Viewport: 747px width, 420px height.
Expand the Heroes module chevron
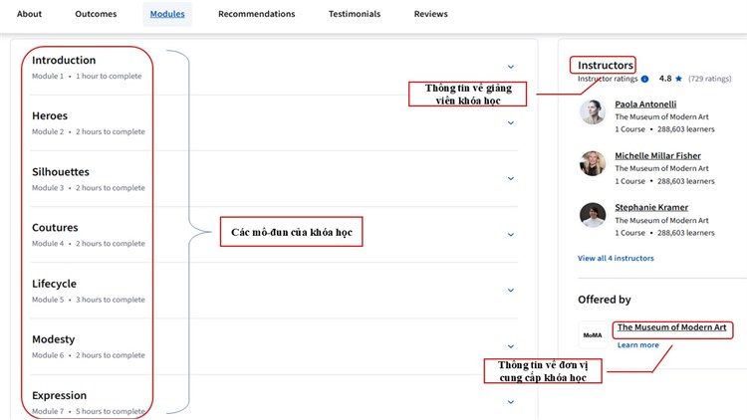(x=511, y=123)
